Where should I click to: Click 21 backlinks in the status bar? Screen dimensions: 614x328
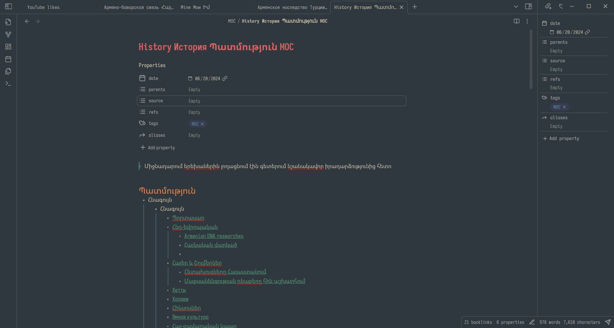click(478, 322)
